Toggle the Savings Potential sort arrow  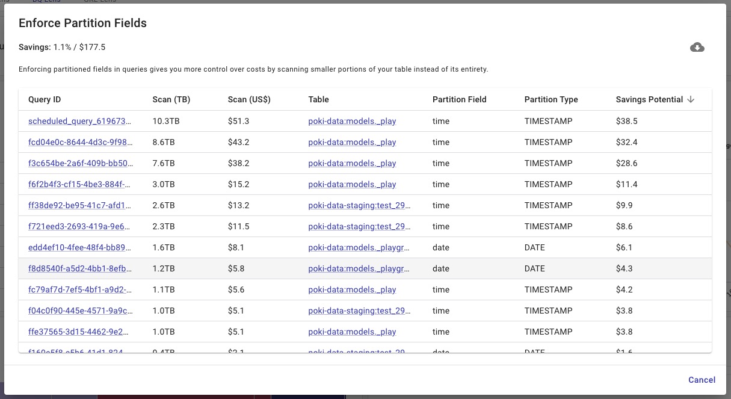click(x=691, y=99)
